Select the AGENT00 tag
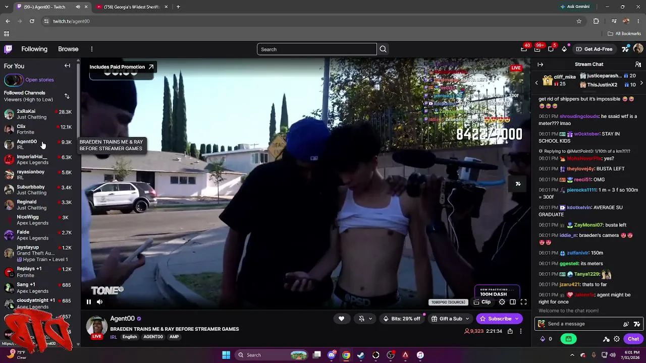This screenshot has width=646, height=363. click(x=153, y=337)
